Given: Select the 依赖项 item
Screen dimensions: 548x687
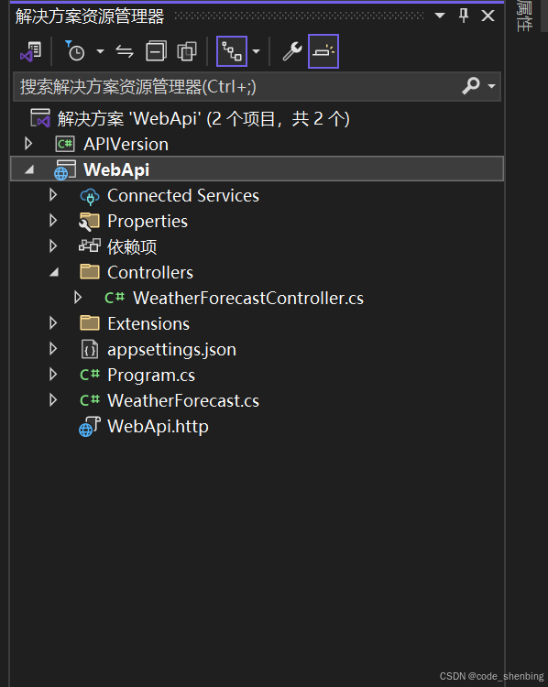Looking at the screenshot, I should click(x=132, y=247).
